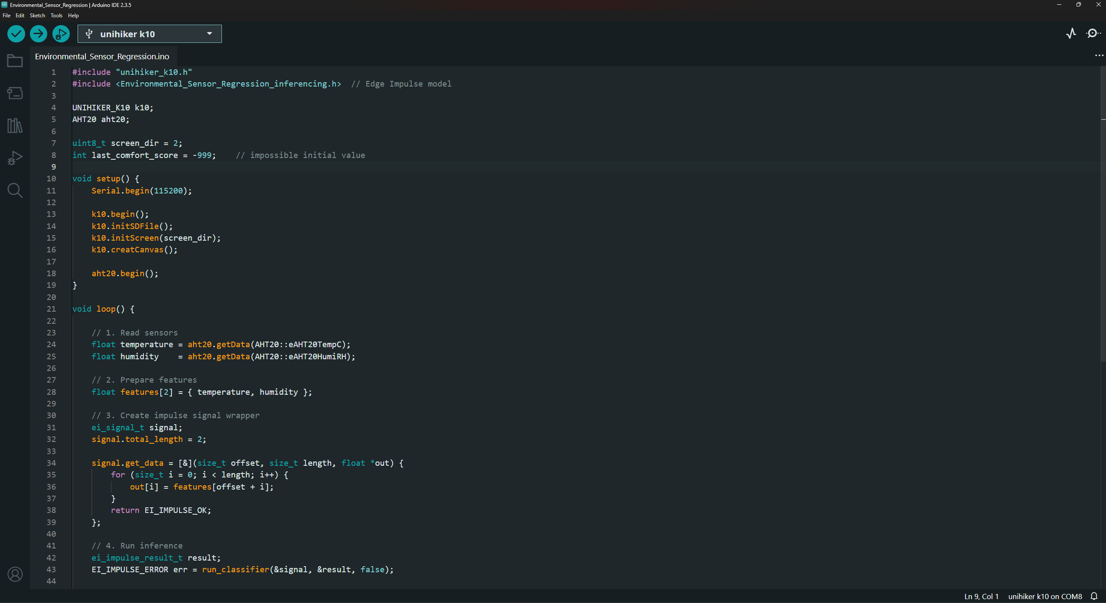
Task: Click on 'float temperature' assignment line
Action: coord(221,344)
